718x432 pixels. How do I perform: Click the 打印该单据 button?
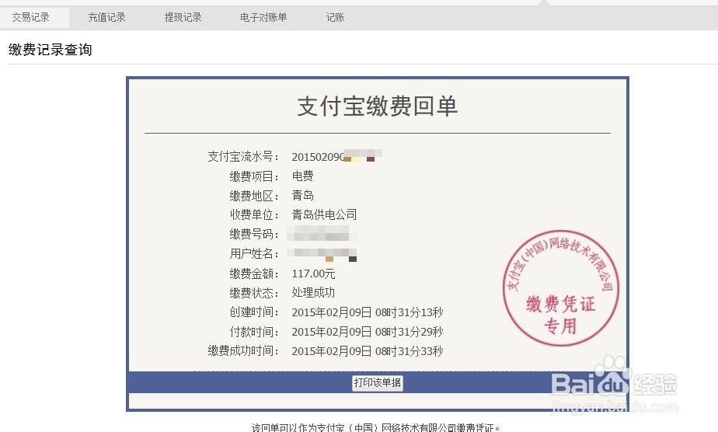(x=378, y=382)
